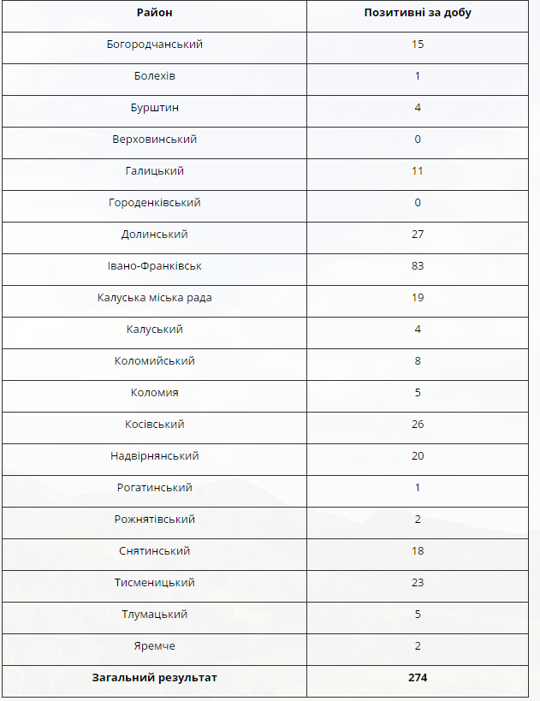Select the Яремче table cell
The height and width of the screenshot is (701, 540).
(x=155, y=646)
